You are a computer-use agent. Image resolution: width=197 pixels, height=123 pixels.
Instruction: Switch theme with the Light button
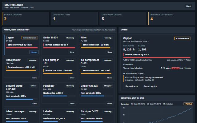[x=188, y=6]
